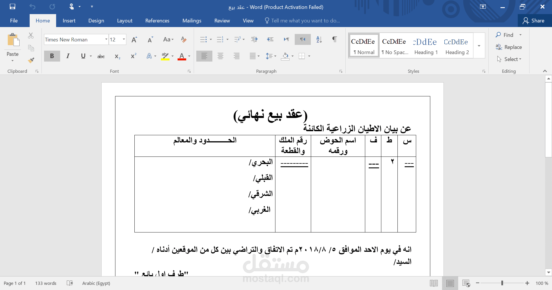Viewport: 552px width, 290px height.
Task: Decrease paragraph indent
Action: 254,39
